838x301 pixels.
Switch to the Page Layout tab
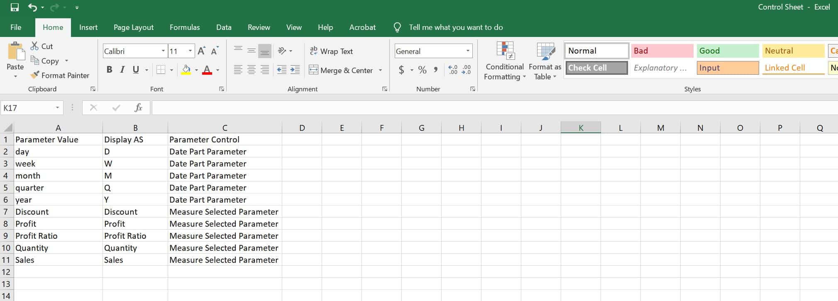pyautogui.click(x=134, y=27)
